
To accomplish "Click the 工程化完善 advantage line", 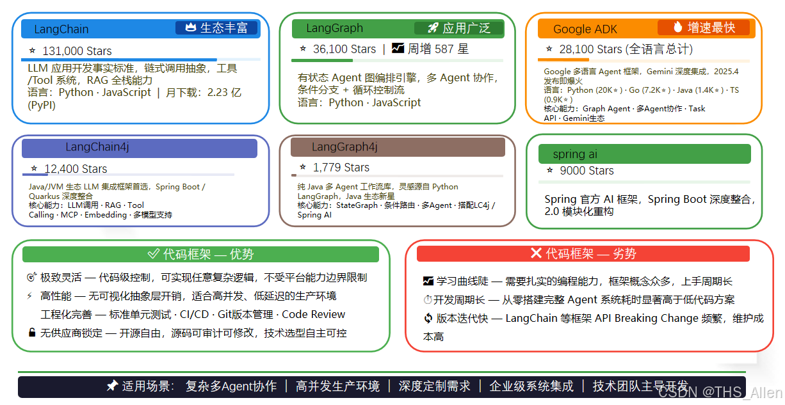I will [193, 314].
